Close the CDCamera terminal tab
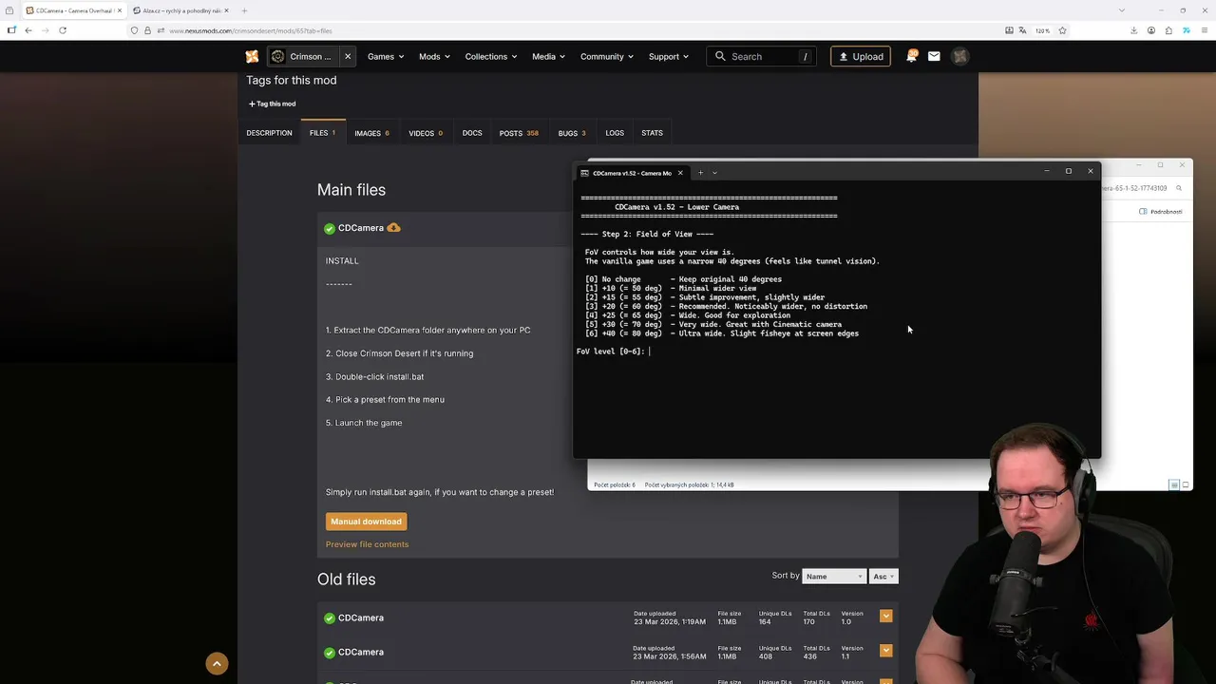The width and height of the screenshot is (1216, 684). pyautogui.click(x=680, y=173)
